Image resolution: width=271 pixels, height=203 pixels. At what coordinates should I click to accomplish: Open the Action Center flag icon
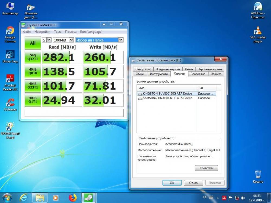[x=230, y=198]
